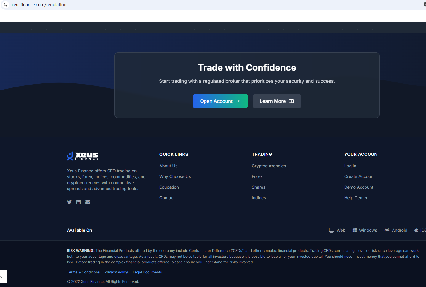Open the Education link
This screenshot has height=287, width=426.
click(x=169, y=187)
